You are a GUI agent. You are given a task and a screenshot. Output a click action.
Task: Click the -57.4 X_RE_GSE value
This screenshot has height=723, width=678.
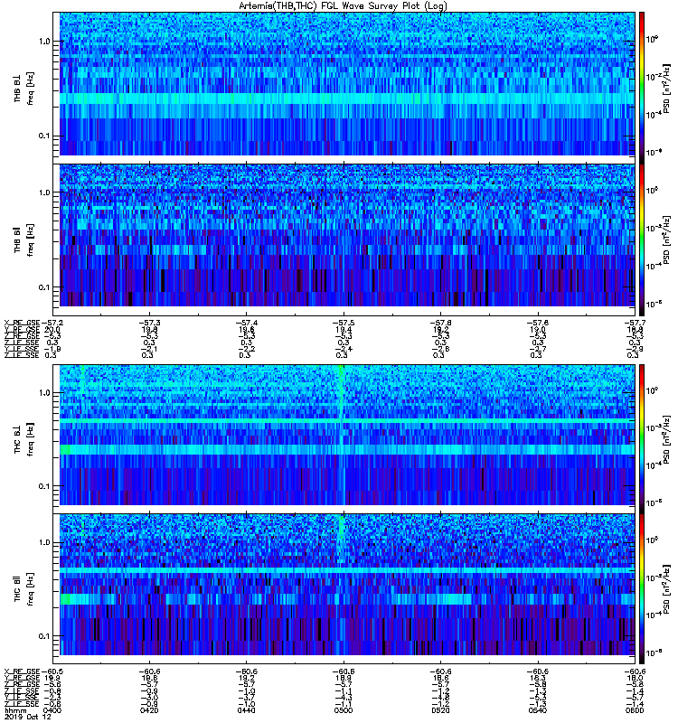click(246, 323)
